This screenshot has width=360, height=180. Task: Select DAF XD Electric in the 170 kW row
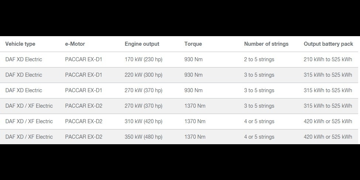[24, 59]
